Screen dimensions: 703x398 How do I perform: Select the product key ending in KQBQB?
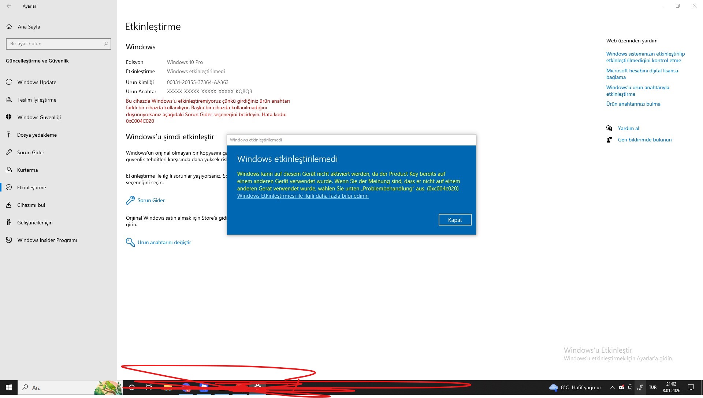click(209, 91)
